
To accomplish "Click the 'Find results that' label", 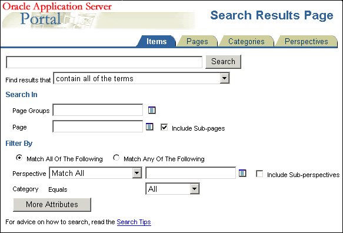I will (x=28, y=80).
